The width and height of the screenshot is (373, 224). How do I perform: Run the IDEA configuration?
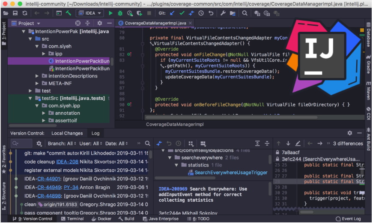(110, 13)
